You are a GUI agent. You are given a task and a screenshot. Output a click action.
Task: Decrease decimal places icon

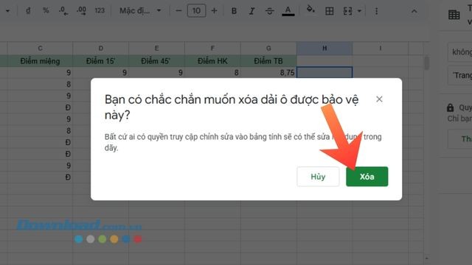[x=63, y=11]
